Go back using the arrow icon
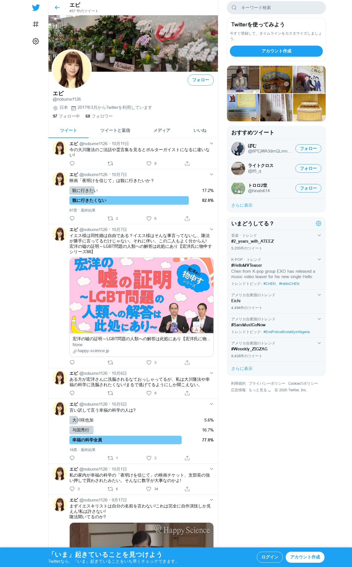Image resolution: width=352 pixels, height=567 pixels. pos(57,8)
